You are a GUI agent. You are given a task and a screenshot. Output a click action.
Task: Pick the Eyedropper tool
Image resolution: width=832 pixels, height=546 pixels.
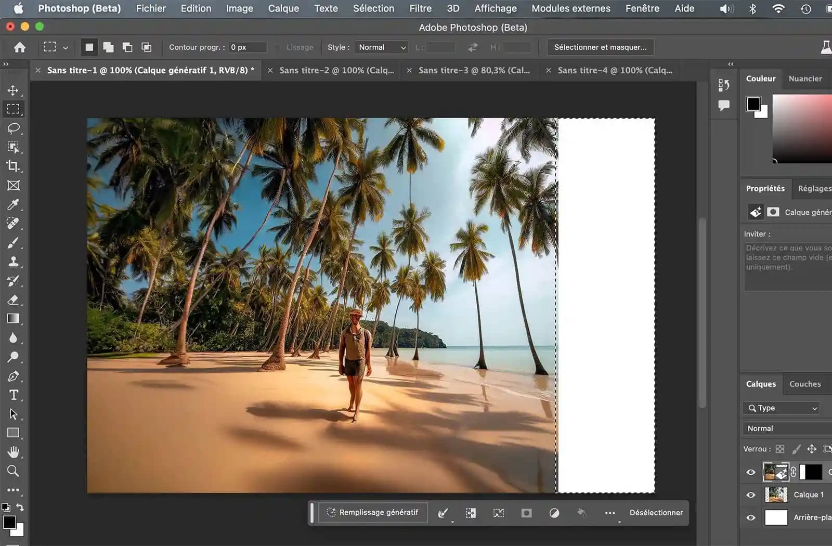13,204
